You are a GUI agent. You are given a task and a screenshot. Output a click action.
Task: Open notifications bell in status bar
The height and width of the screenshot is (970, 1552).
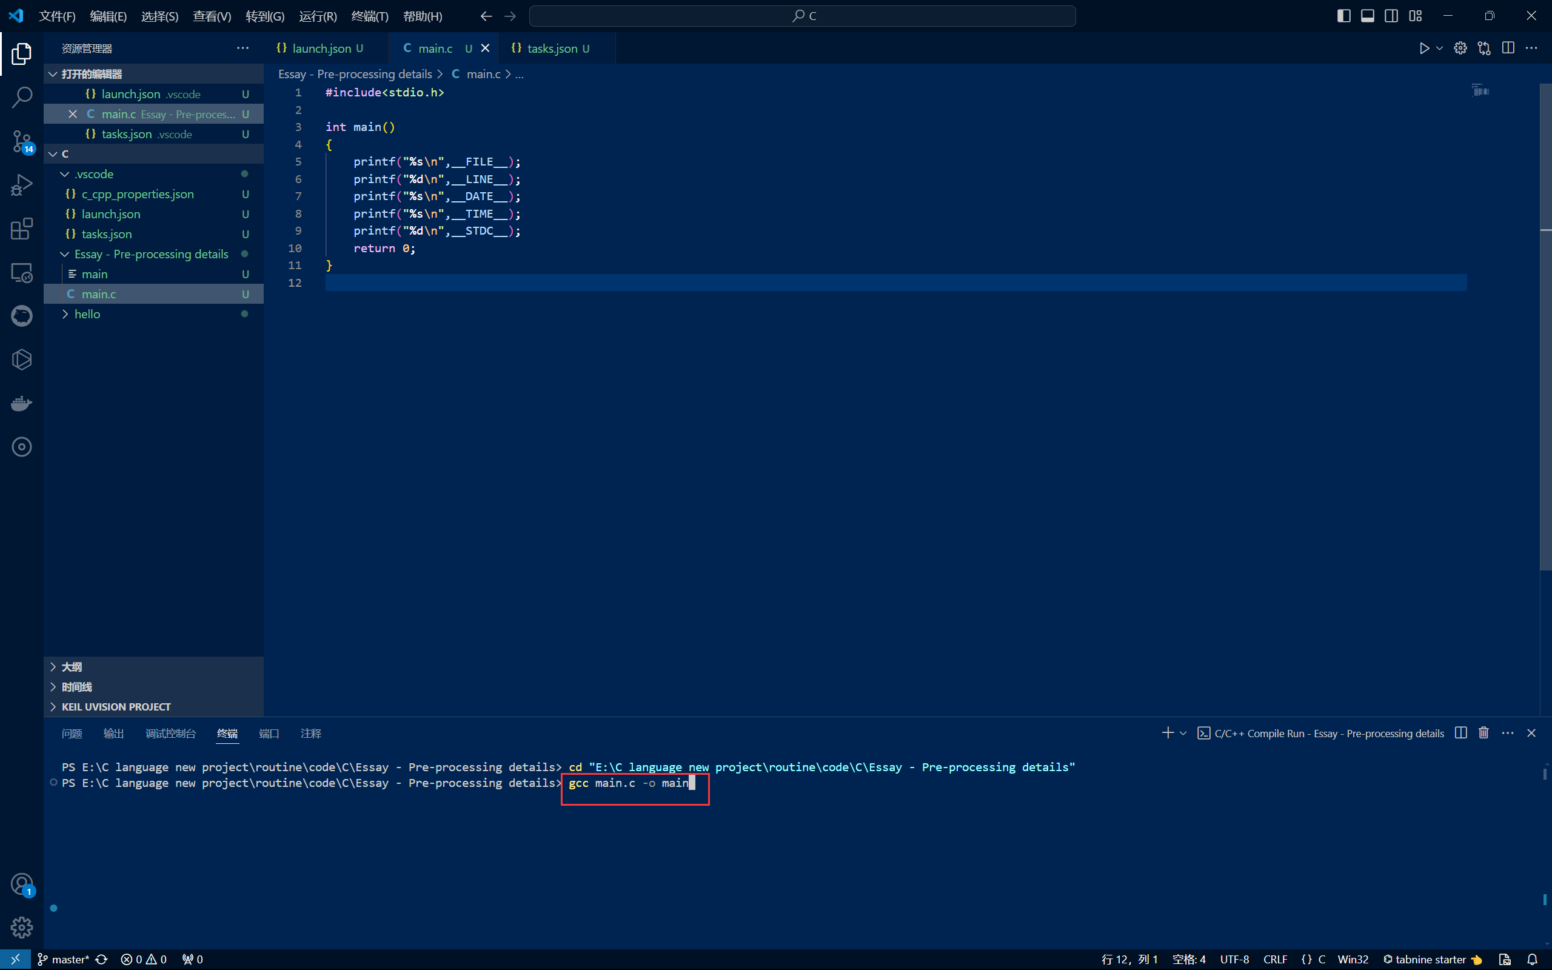coord(1531,959)
